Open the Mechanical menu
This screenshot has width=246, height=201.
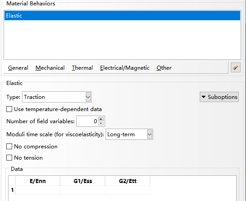pos(50,68)
